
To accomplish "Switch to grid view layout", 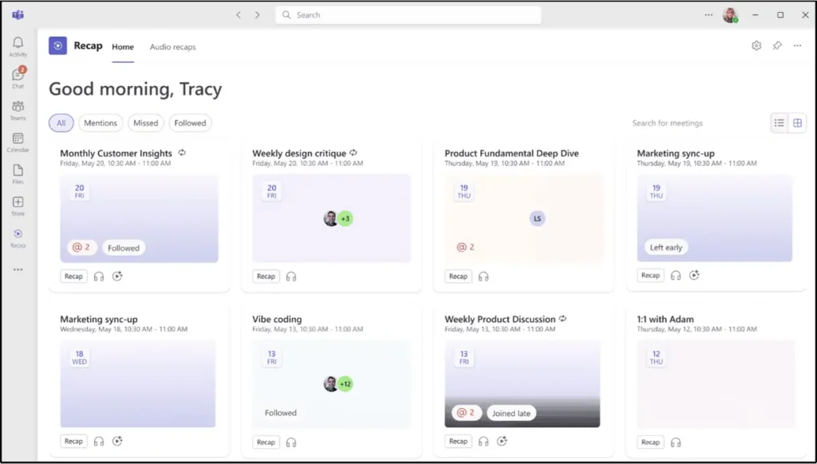I will point(797,123).
